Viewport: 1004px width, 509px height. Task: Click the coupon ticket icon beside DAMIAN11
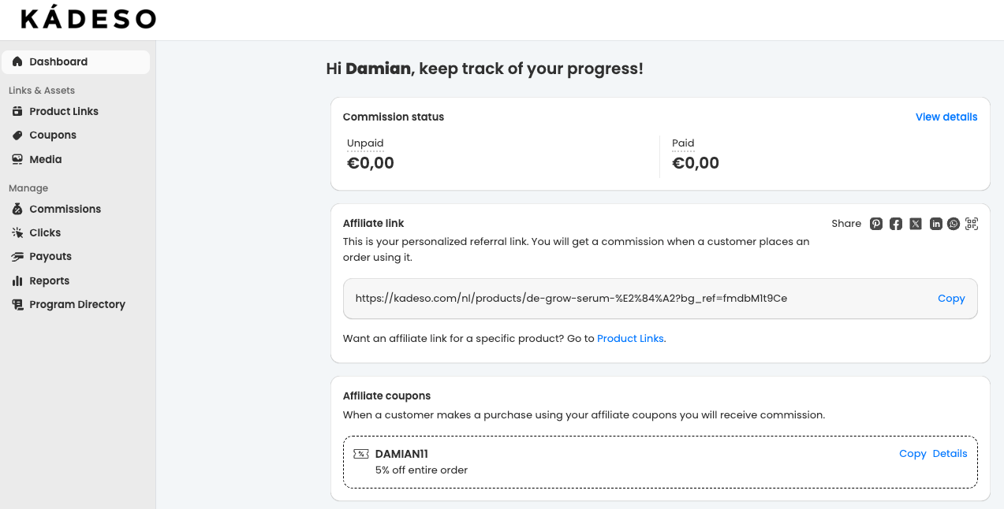[361, 454]
